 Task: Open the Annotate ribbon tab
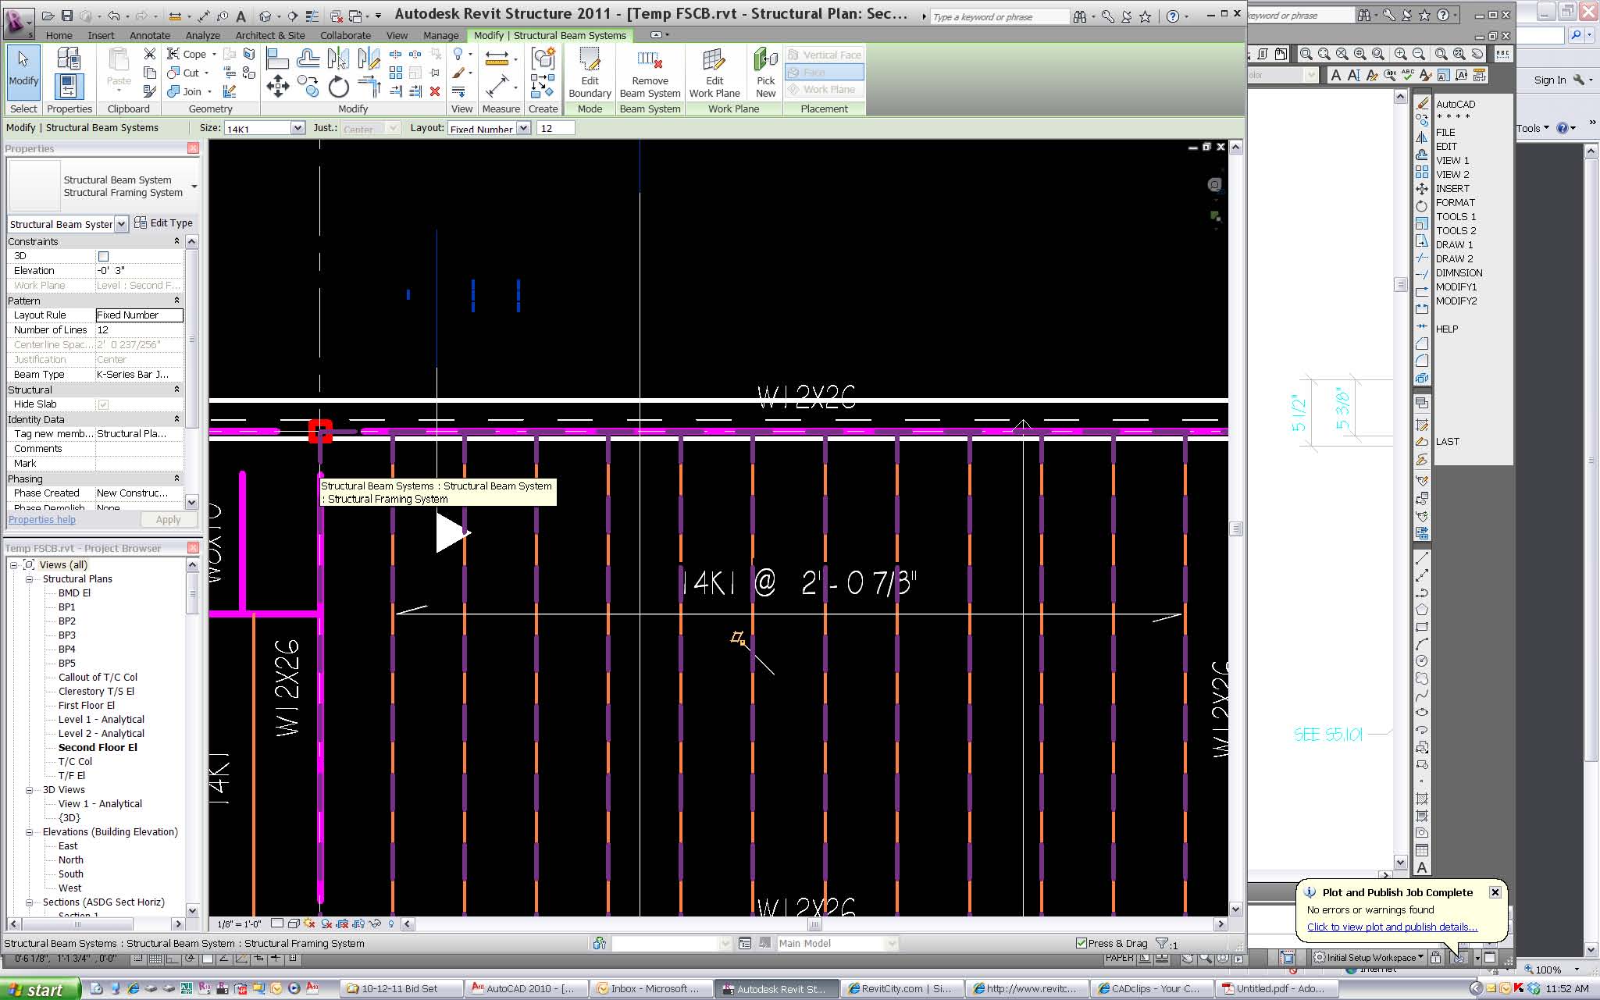(x=149, y=35)
